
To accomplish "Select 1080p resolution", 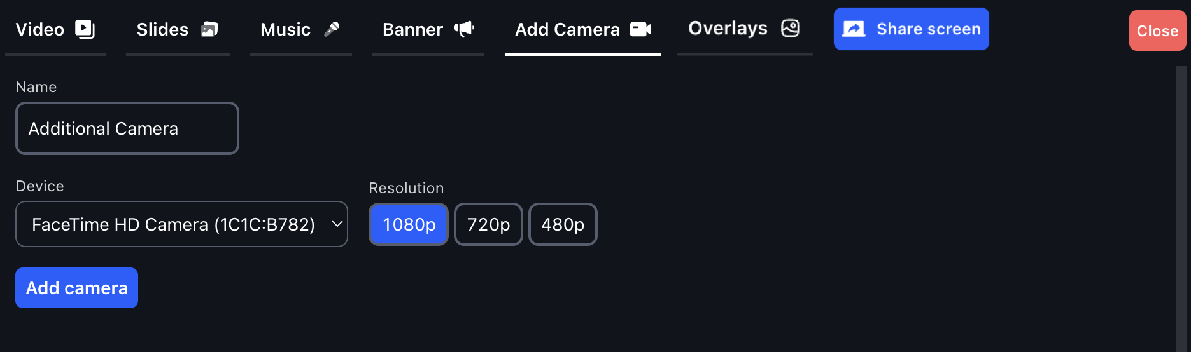I will (409, 224).
